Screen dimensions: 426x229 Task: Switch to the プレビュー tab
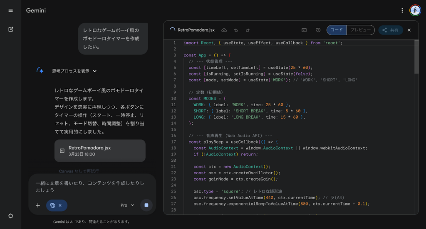coord(361,30)
